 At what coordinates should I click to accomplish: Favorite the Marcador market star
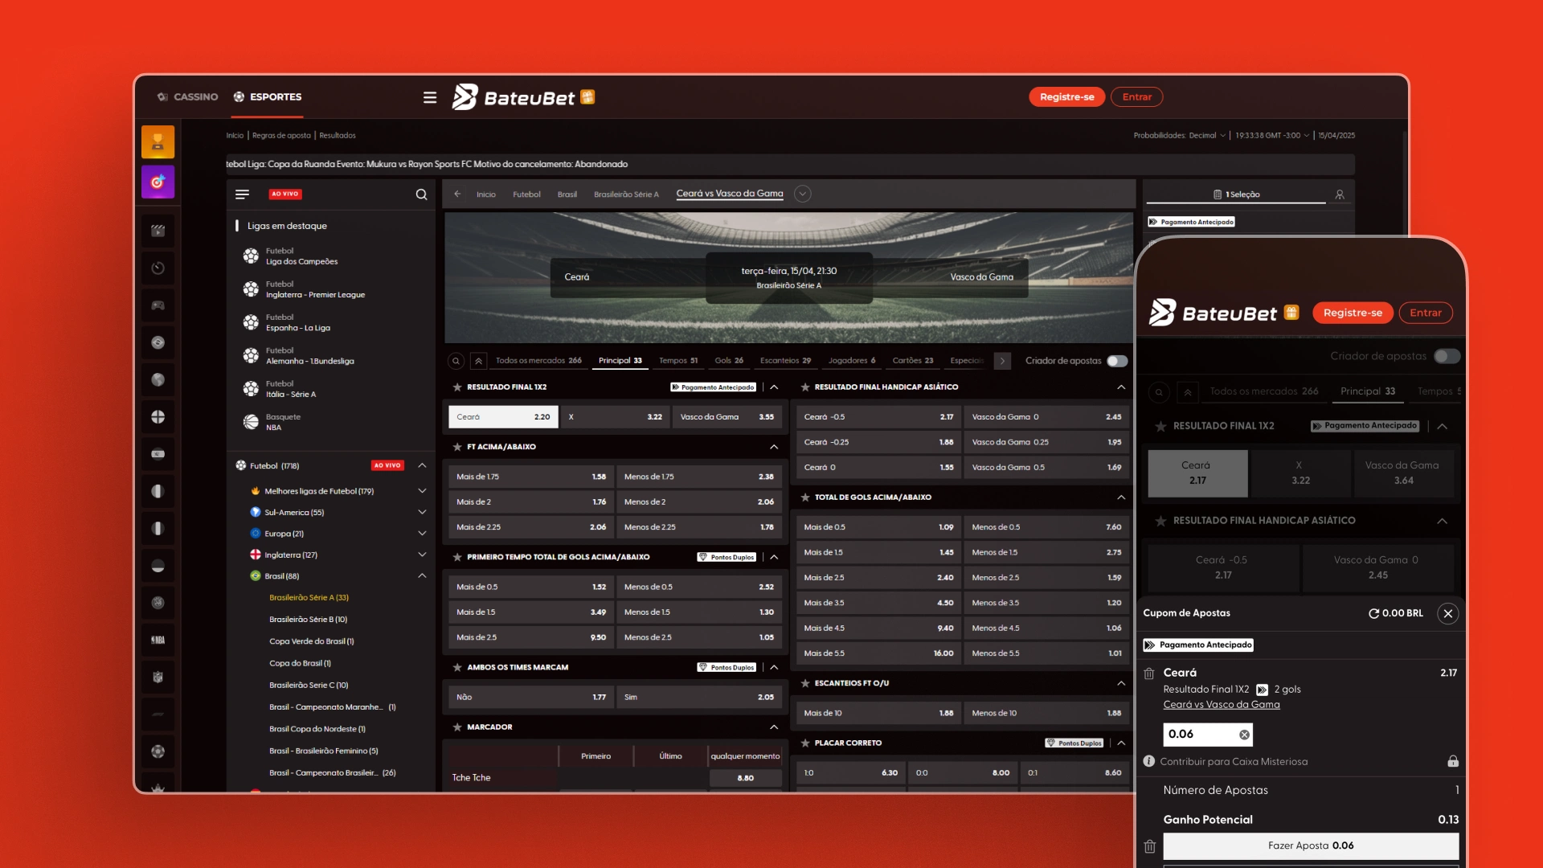coord(457,727)
